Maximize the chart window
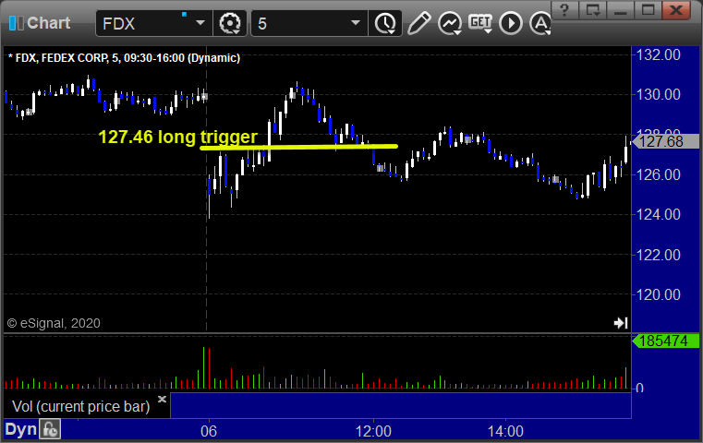This screenshot has height=443, width=703. coord(648,10)
